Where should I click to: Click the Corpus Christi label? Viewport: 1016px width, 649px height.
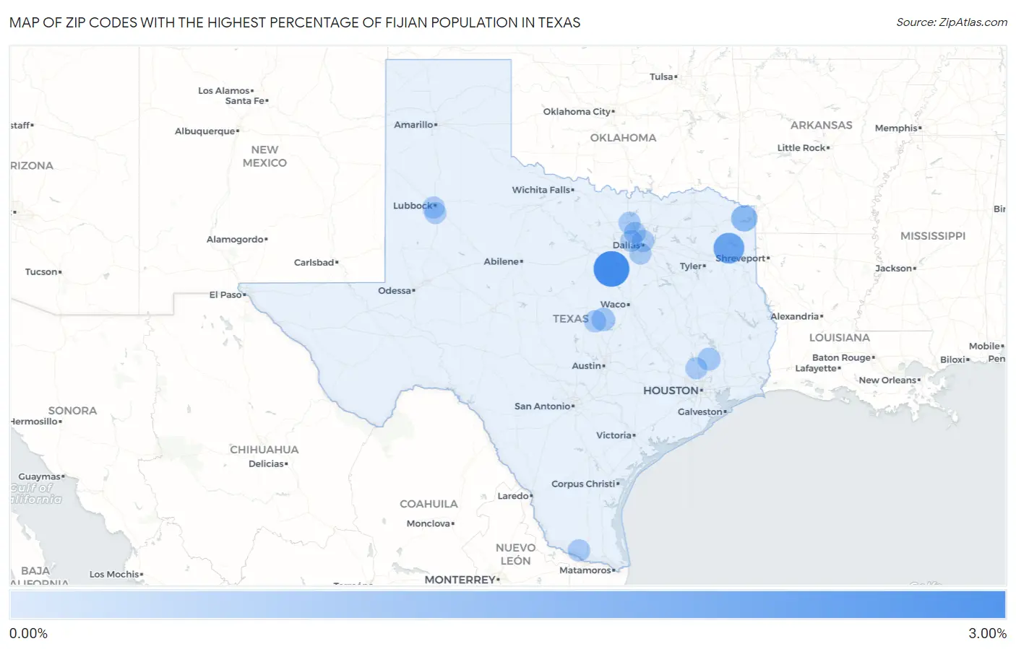[x=583, y=484]
